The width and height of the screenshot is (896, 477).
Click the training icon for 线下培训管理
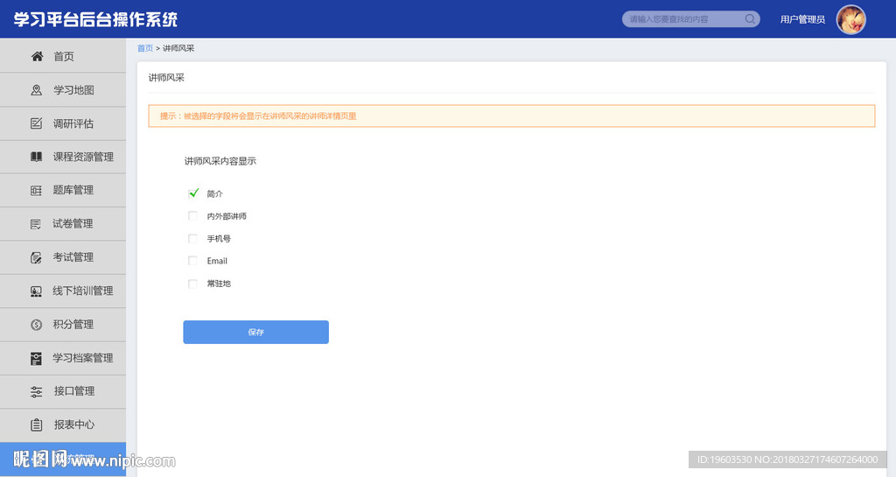point(36,291)
